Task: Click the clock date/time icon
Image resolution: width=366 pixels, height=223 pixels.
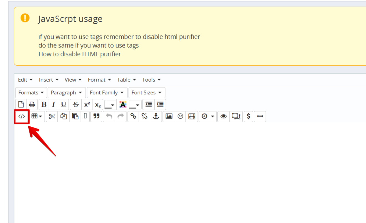Action: [x=205, y=116]
